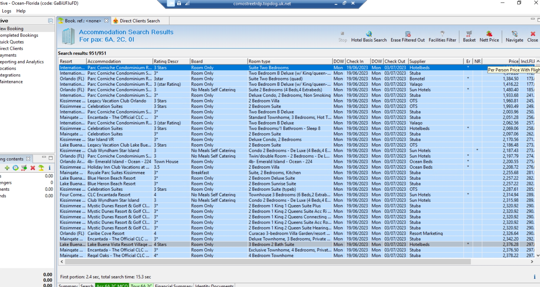
Task: Collapse the left navigation panel
Action: (x=50, y=21)
